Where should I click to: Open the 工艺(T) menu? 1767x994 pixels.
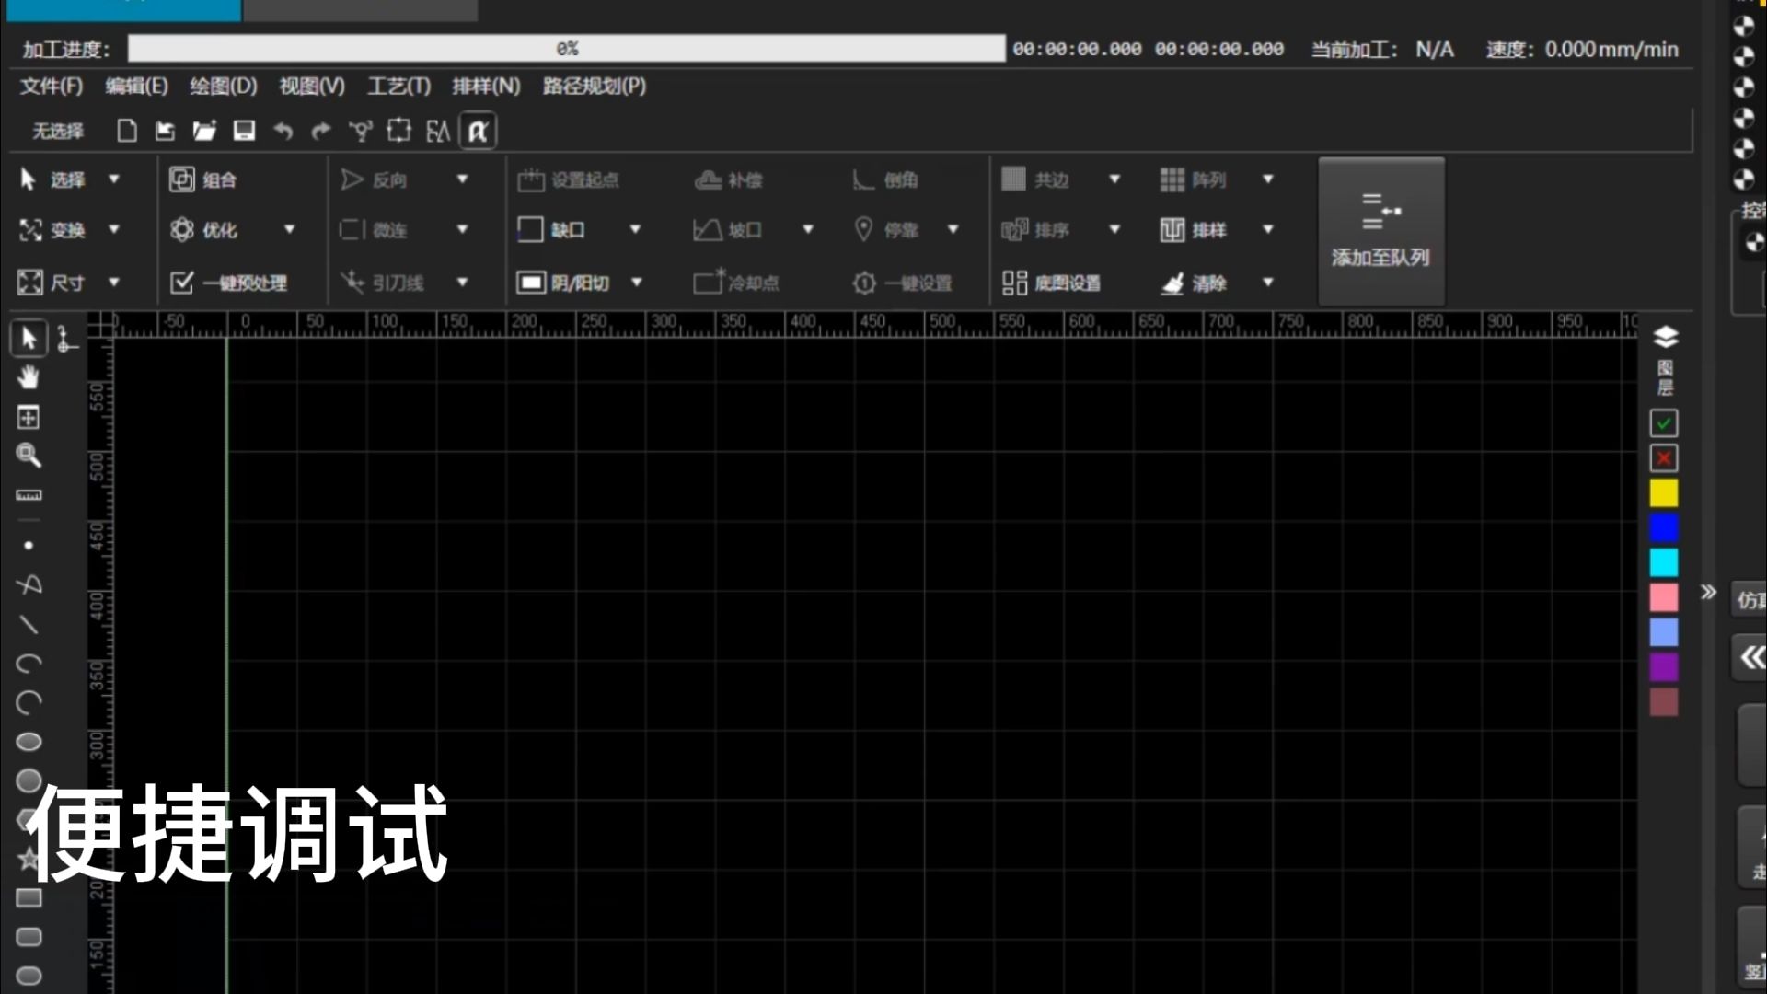(398, 87)
